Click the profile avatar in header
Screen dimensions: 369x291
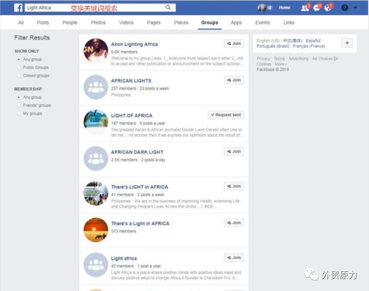coord(262,8)
